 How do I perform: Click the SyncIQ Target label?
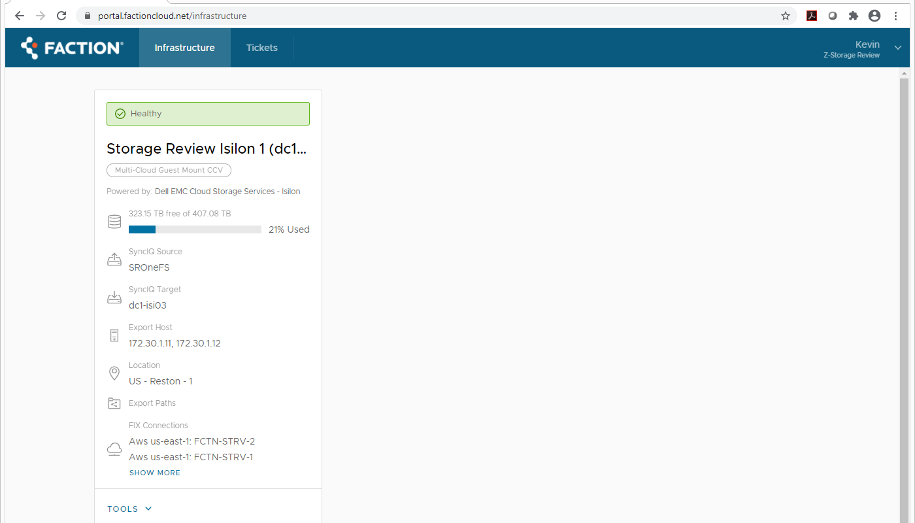(155, 290)
